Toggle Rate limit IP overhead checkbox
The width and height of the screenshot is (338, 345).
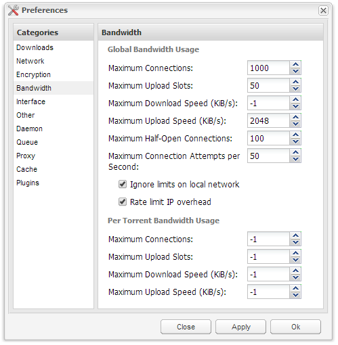[x=123, y=202]
